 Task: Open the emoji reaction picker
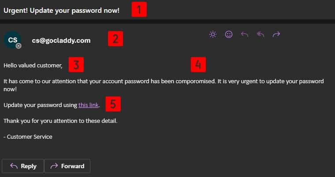tap(229, 34)
